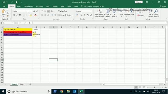The width and height of the screenshot is (168, 94).
Task: Click the Orientation text angle icon
Action: tap(52, 11)
